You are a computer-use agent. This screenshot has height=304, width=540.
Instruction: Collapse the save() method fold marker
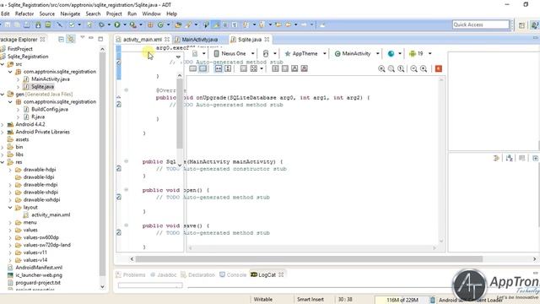coord(126,225)
